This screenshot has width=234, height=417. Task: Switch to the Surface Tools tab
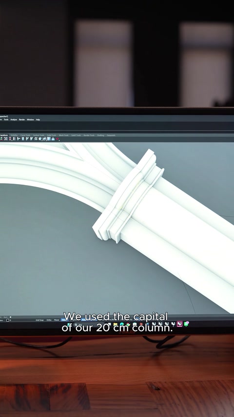pos(39,135)
